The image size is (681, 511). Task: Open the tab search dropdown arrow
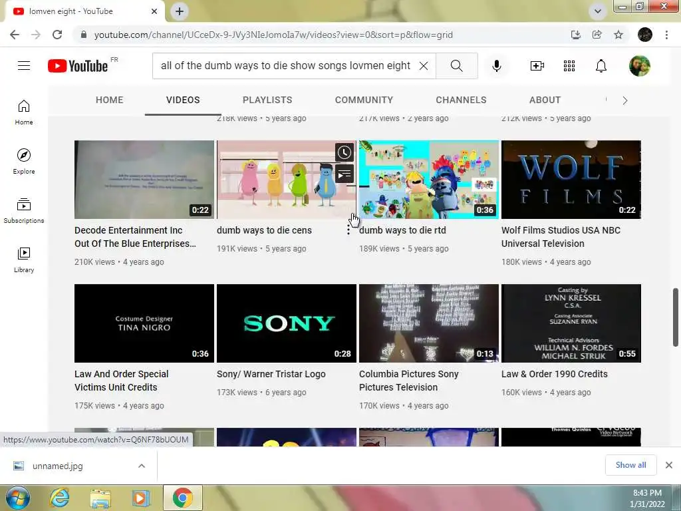coord(598,11)
